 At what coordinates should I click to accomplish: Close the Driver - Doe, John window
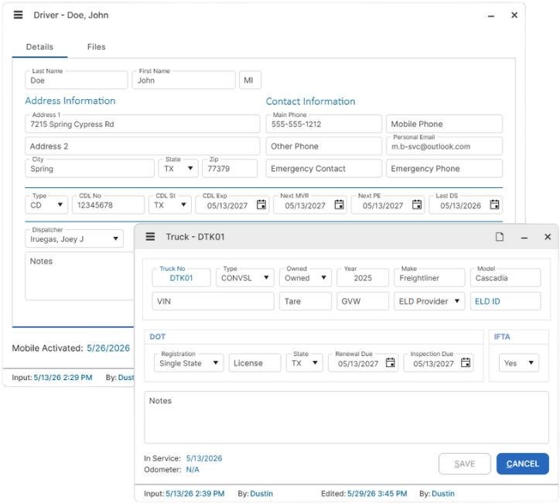514,15
